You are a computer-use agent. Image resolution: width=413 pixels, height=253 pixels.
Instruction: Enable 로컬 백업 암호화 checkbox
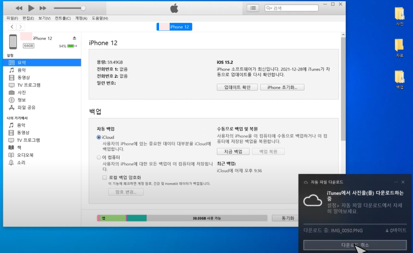[105, 177]
